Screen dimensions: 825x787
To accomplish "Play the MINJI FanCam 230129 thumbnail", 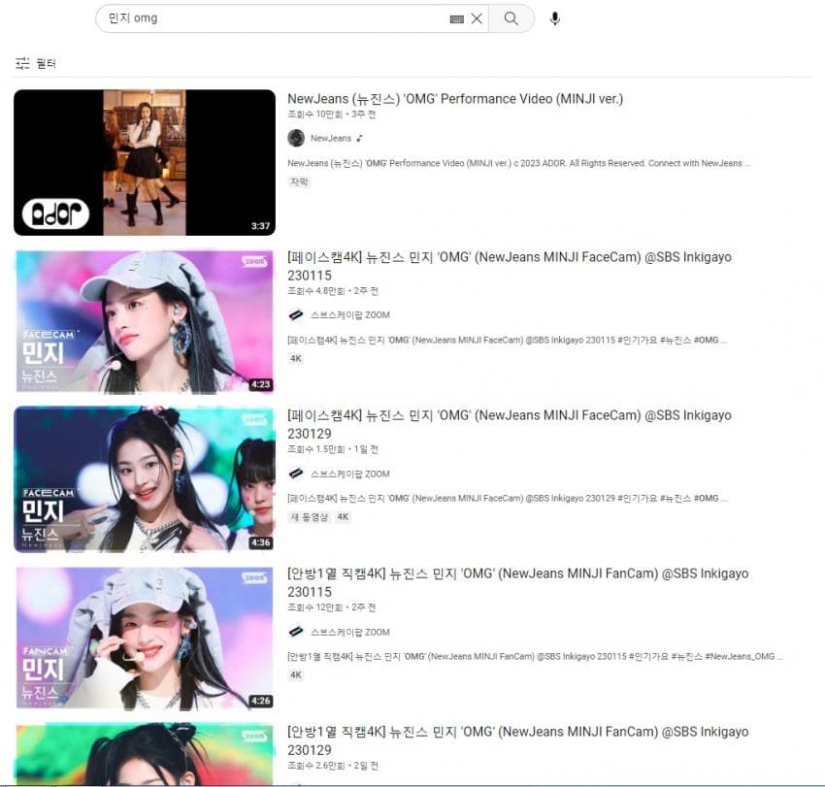I will 145,755.
